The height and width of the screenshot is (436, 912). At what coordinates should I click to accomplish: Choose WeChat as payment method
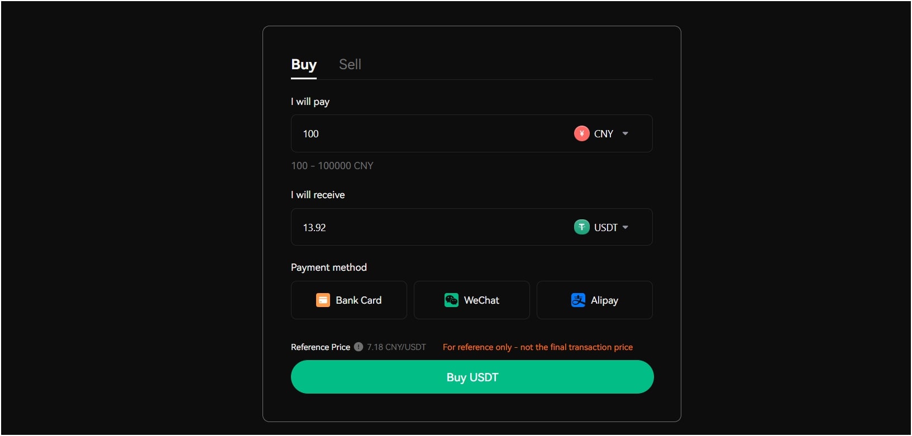(472, 300)
